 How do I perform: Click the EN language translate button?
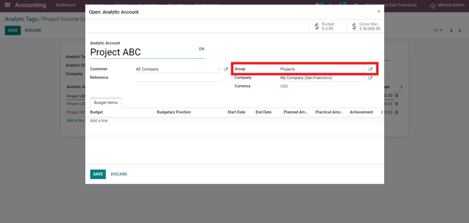point(202,49)
